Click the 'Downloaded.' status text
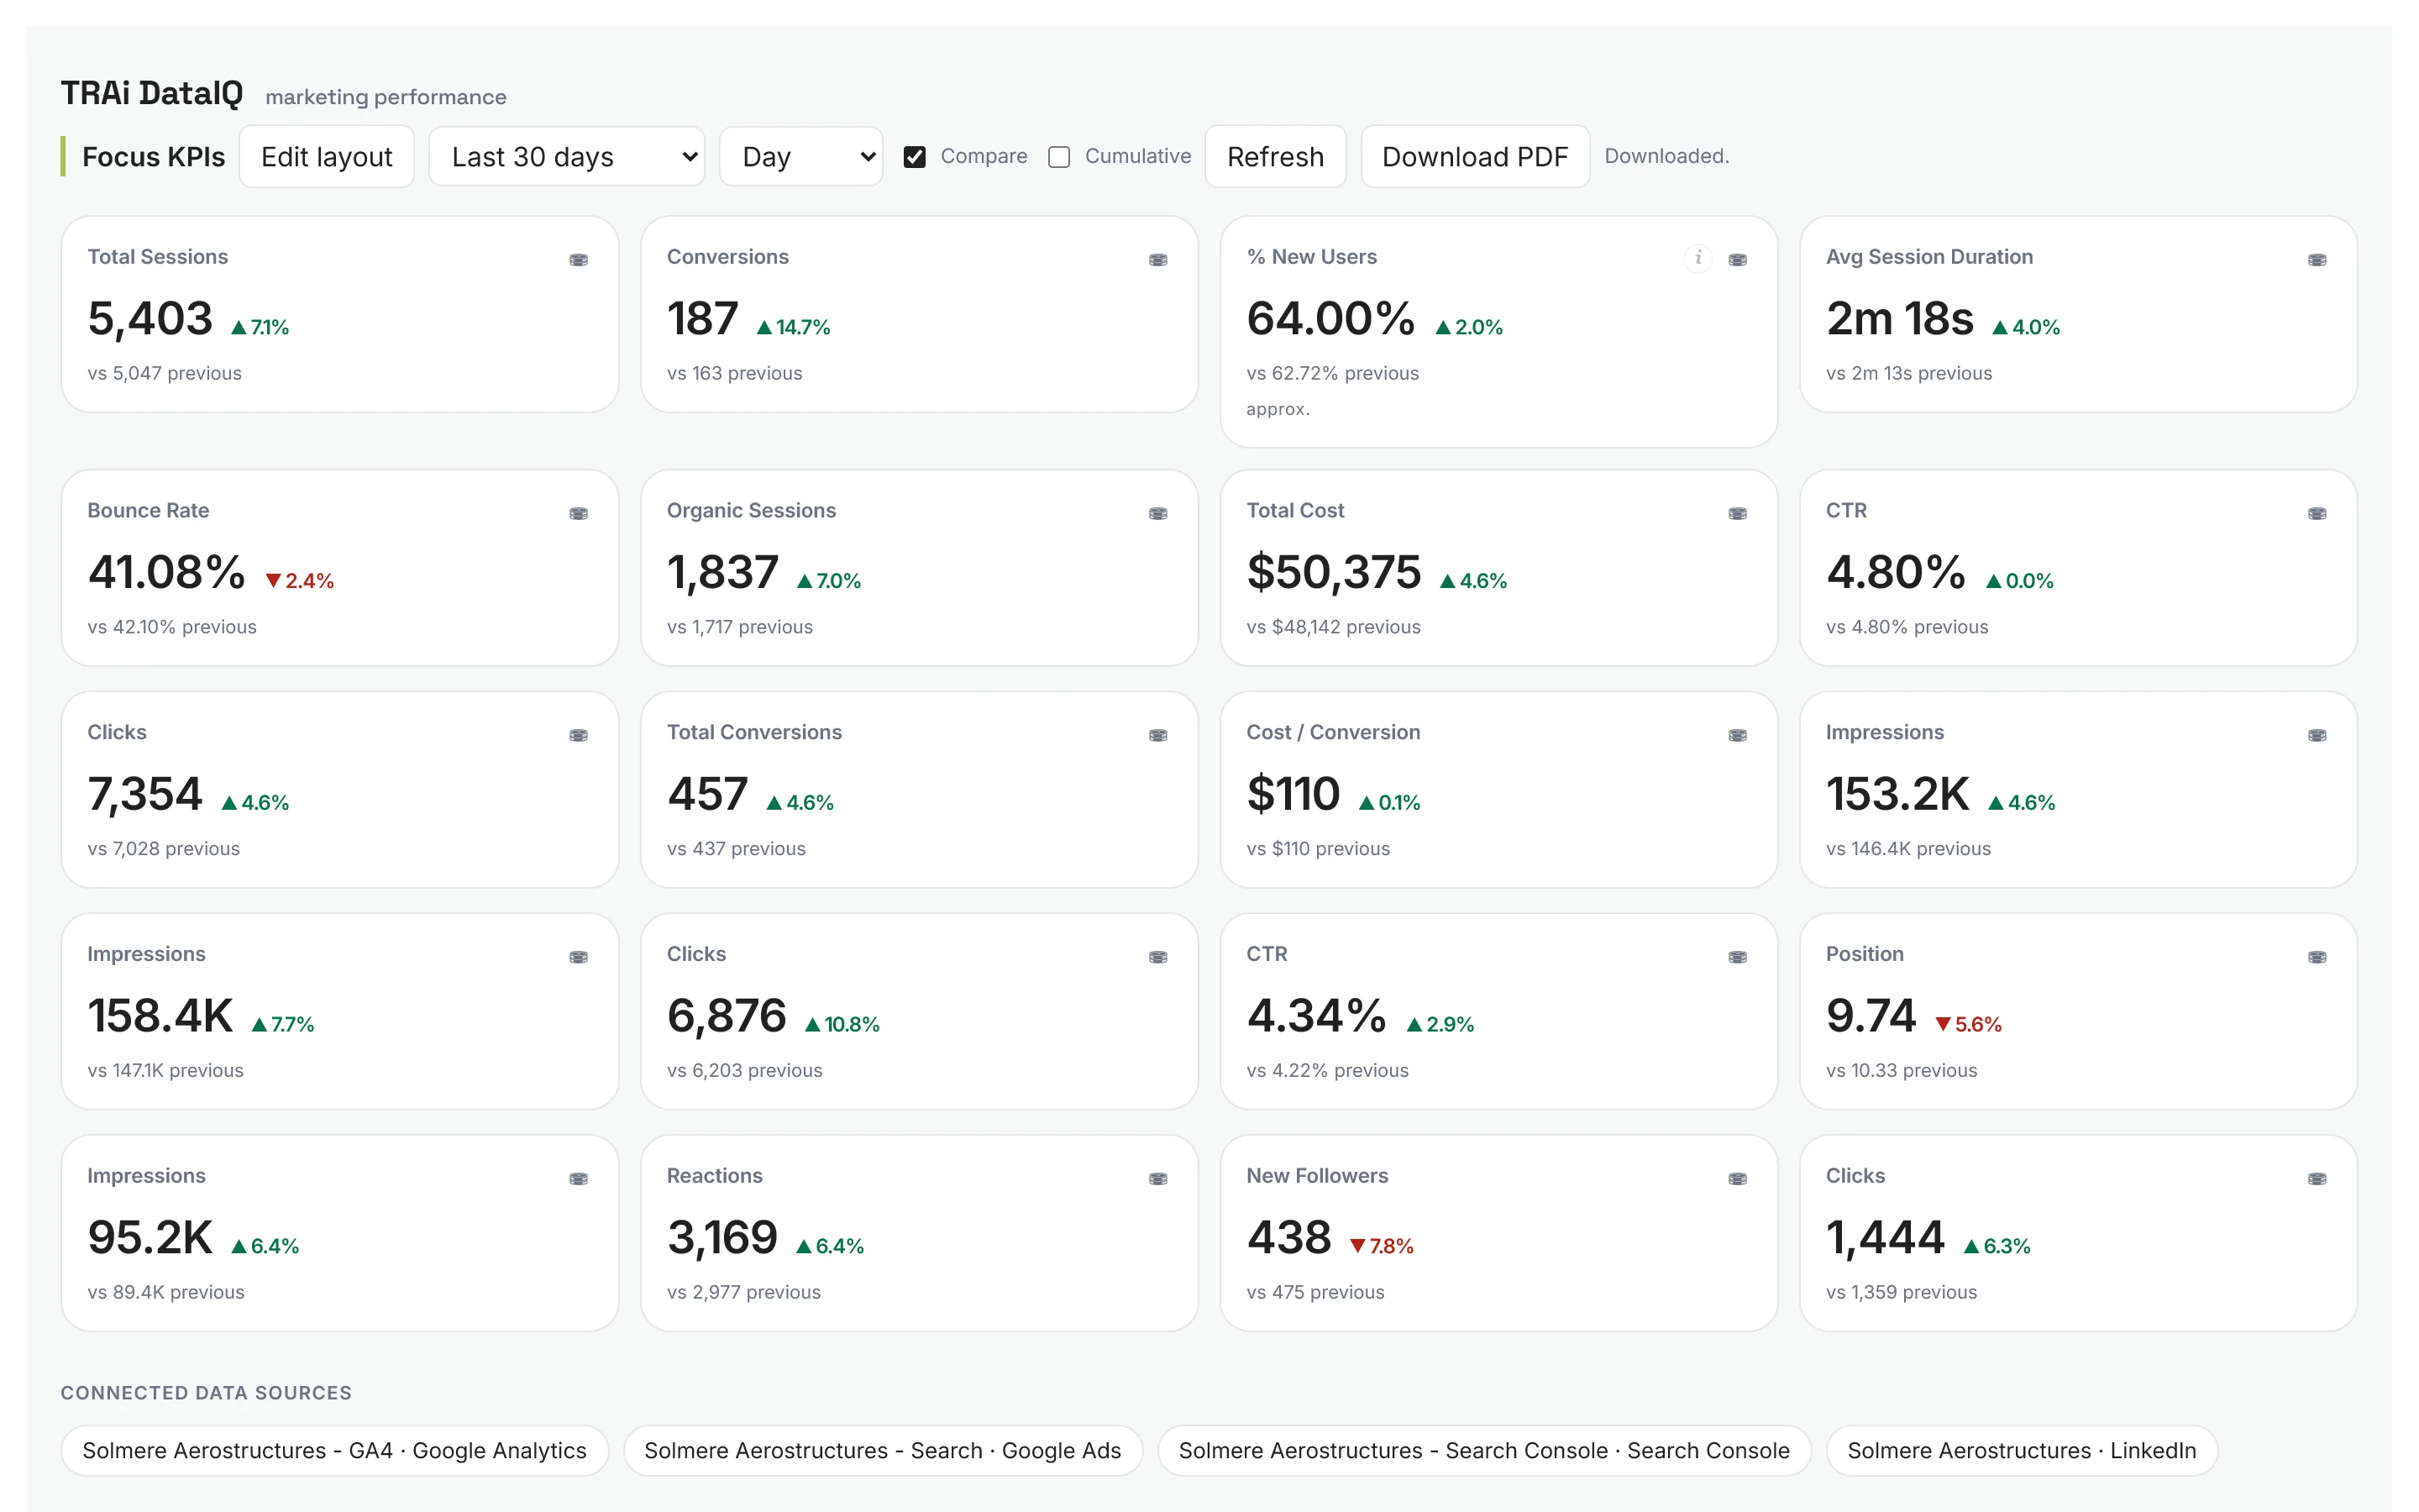Image resolution: width=2419 pixels, height=1512 pixels. coord(1666,156)
